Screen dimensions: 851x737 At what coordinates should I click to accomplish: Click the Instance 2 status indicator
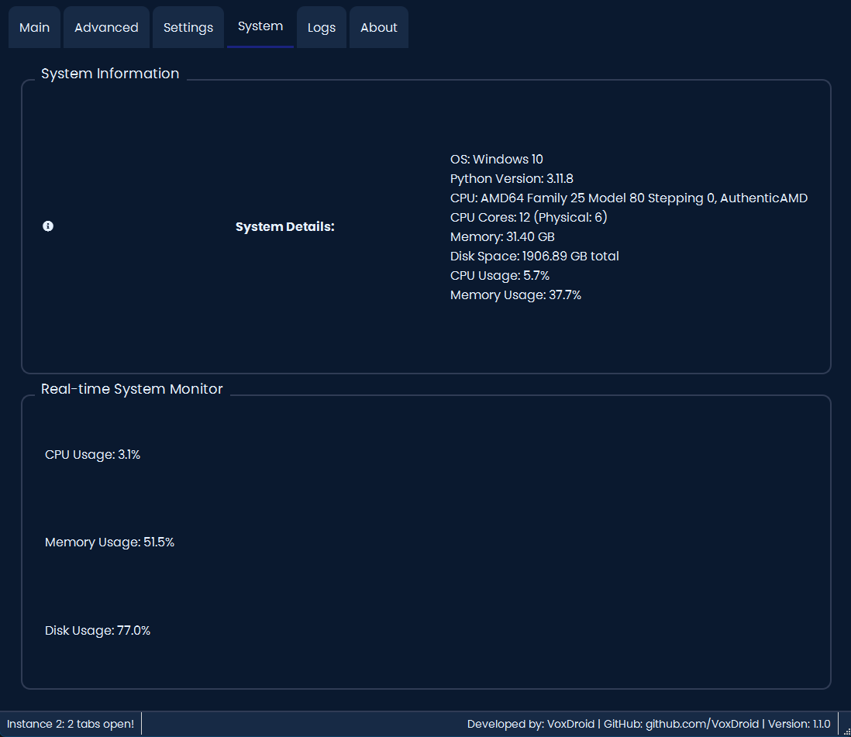pos(70,723)
